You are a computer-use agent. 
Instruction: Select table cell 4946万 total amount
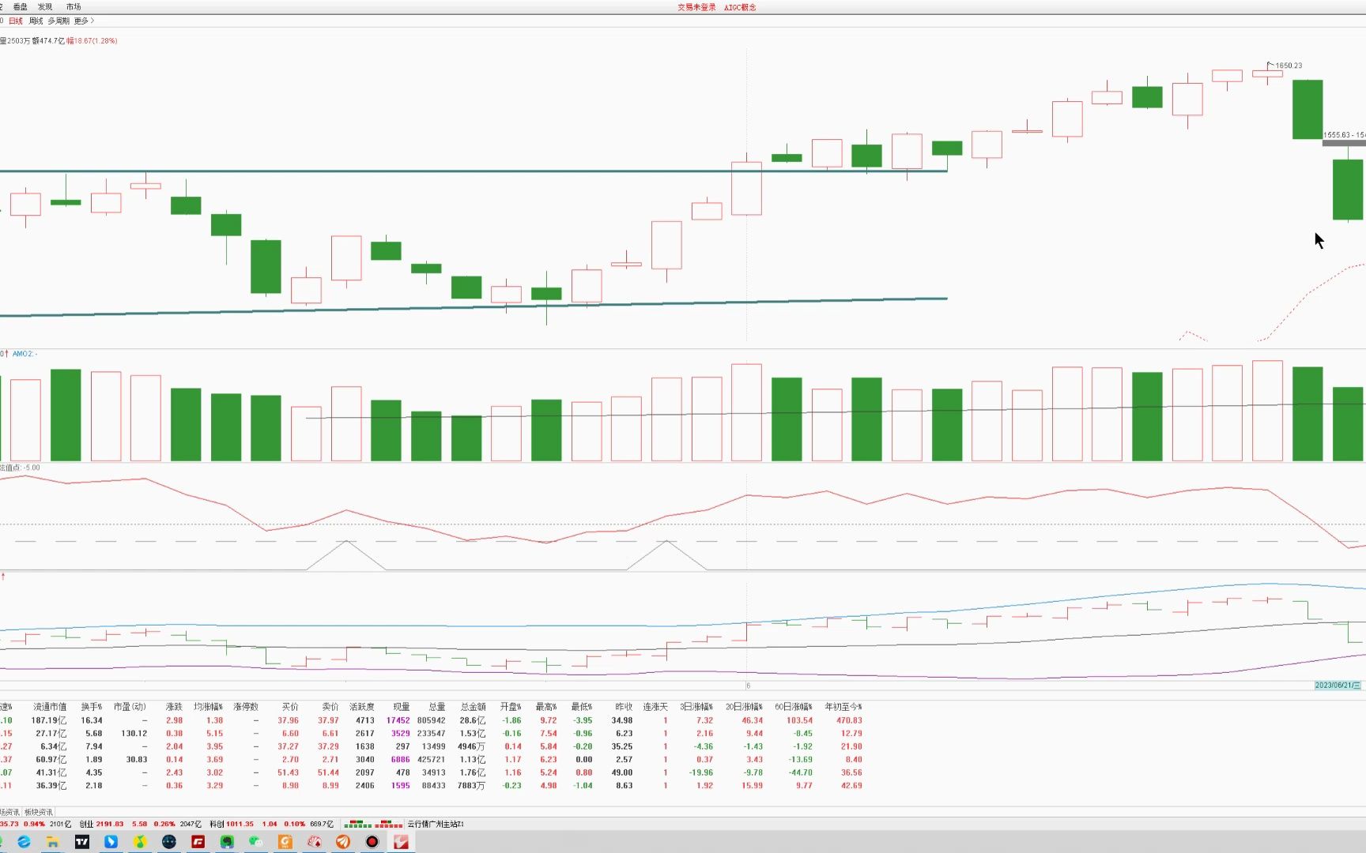[472, 746]
